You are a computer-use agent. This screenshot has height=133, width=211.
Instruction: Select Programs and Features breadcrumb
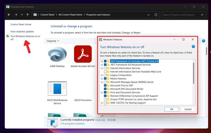coord(98,15)
